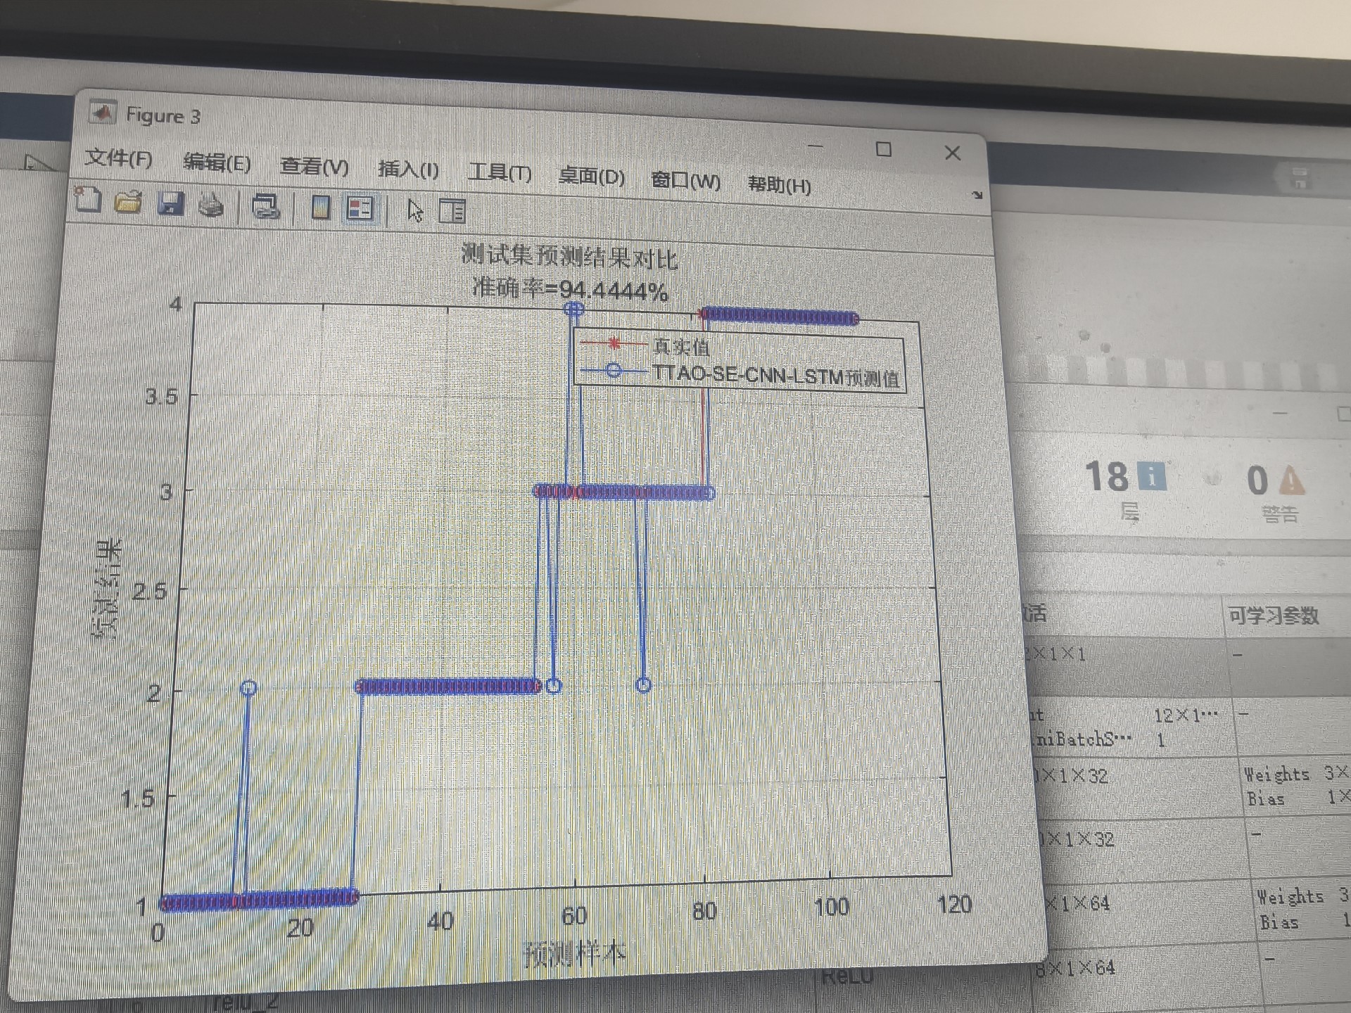The height and width of the screenshot is (1013, 1351).
Task: Expand the 插入(I) menu
Action: [408, 170]
